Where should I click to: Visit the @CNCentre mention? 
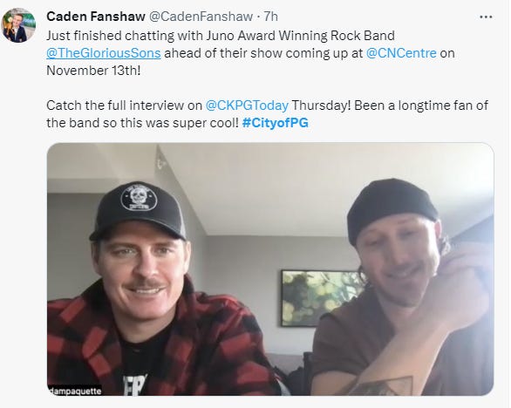tap(401, 53)
